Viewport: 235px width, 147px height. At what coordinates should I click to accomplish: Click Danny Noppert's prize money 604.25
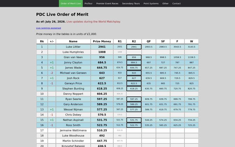click(x=102, y=94)
